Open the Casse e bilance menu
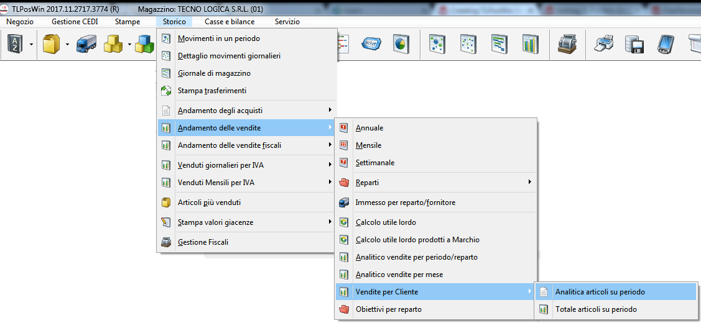 click(x=230, y=22)
